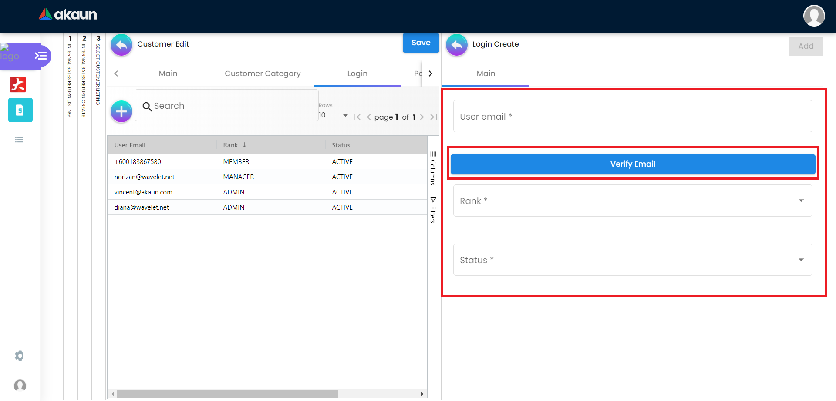Click the Verify Email button
Viewport: 836px width, 401px height.
(632, 164)
